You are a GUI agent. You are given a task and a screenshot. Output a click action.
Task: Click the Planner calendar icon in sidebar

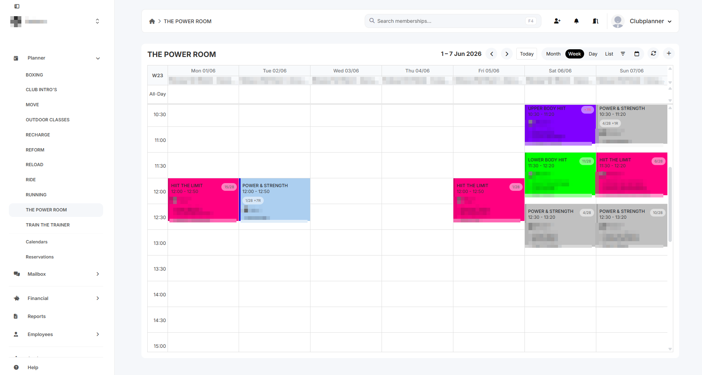coord(16,58)
